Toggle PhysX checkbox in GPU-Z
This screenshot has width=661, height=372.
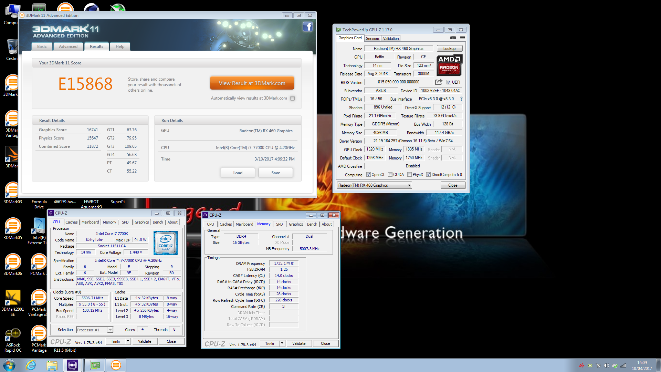(409, 175)
